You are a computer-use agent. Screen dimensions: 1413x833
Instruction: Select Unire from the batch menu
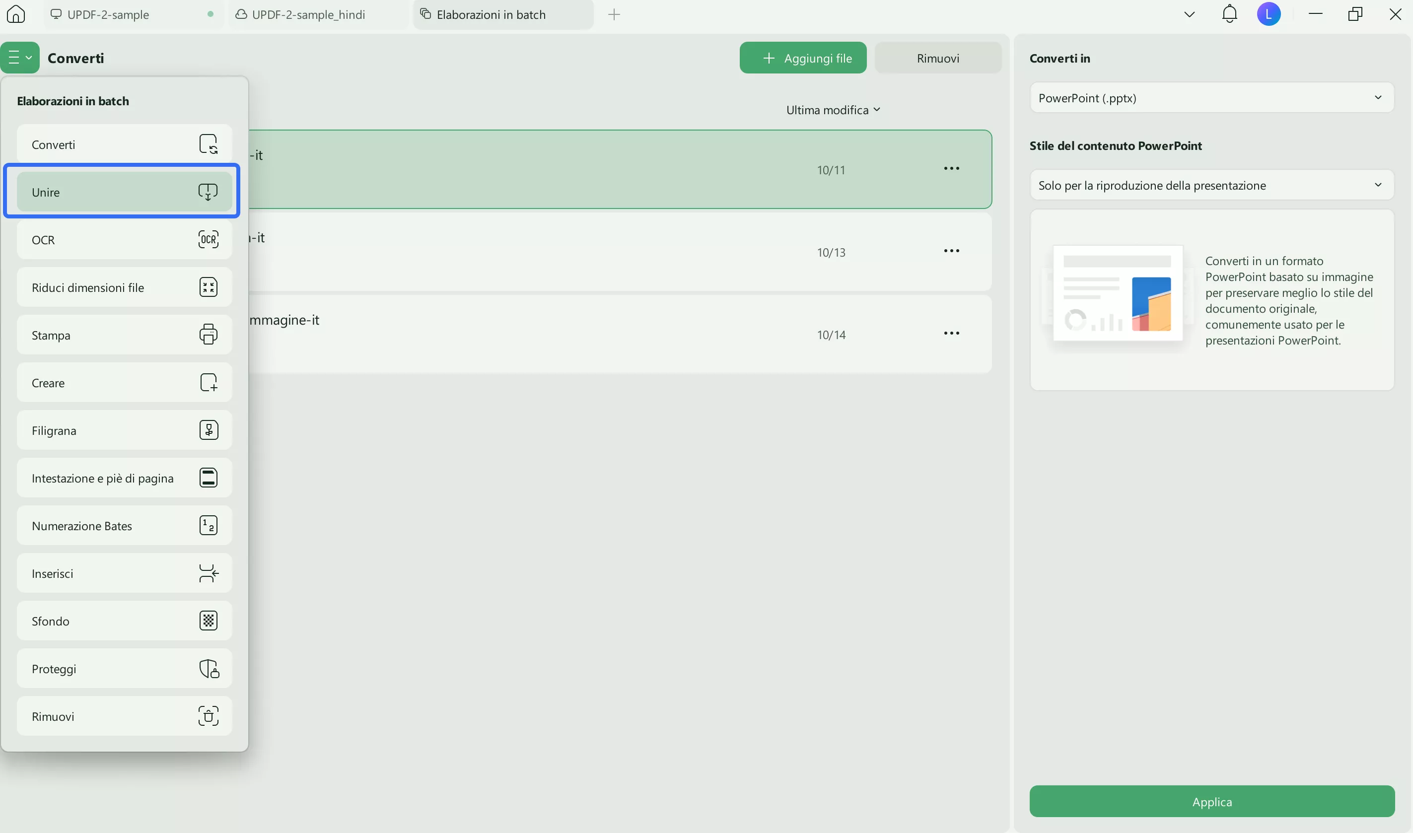coord(124,192)
